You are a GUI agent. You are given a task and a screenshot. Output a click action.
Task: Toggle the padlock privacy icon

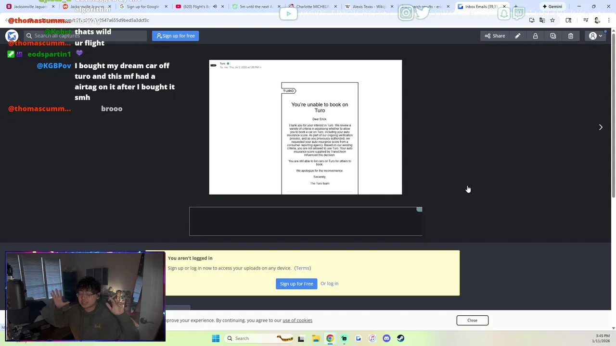(x=535, y=36)
